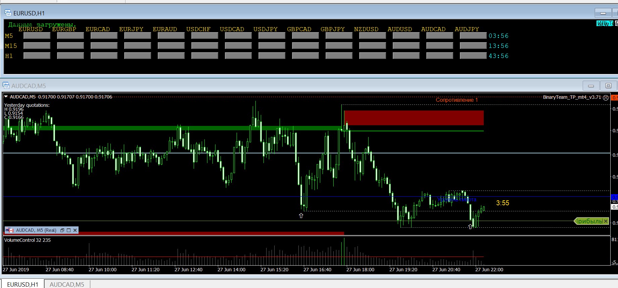Click the Australia-Canada flag icon on the AUDCAD mini panel
Image resolution: width=618 pixels, height=288 pixels.
click(x=9, y=230)
